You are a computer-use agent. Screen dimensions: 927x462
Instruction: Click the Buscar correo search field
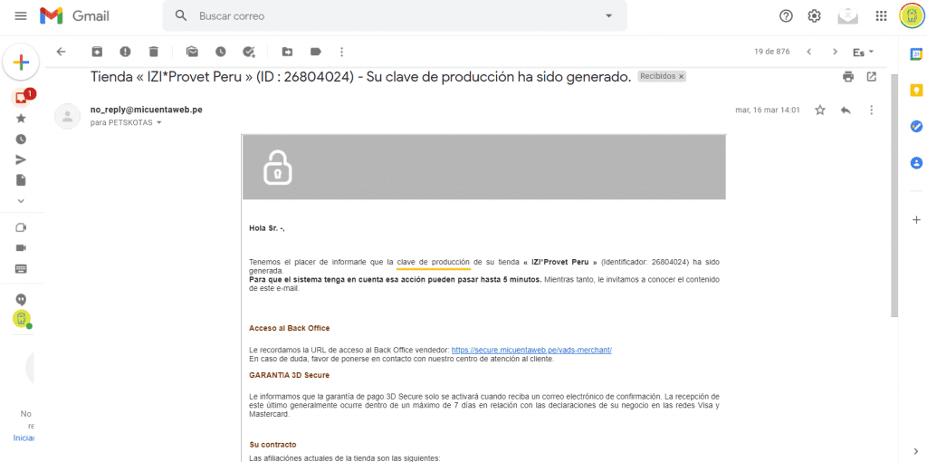click(397, 16)
